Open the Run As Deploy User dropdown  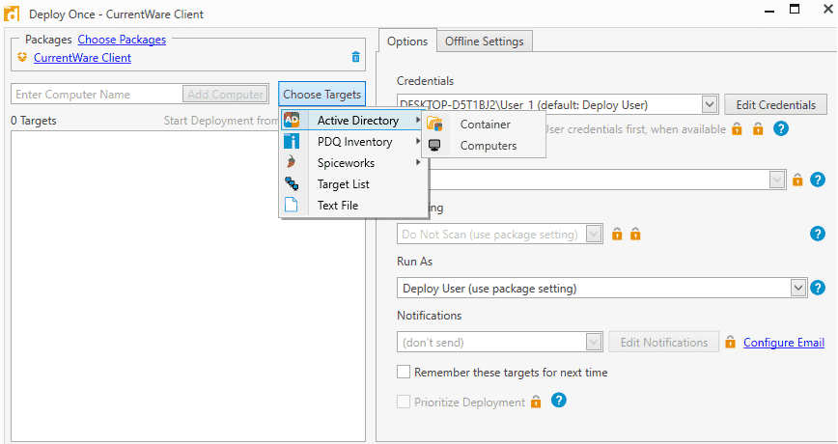(797, 288)
